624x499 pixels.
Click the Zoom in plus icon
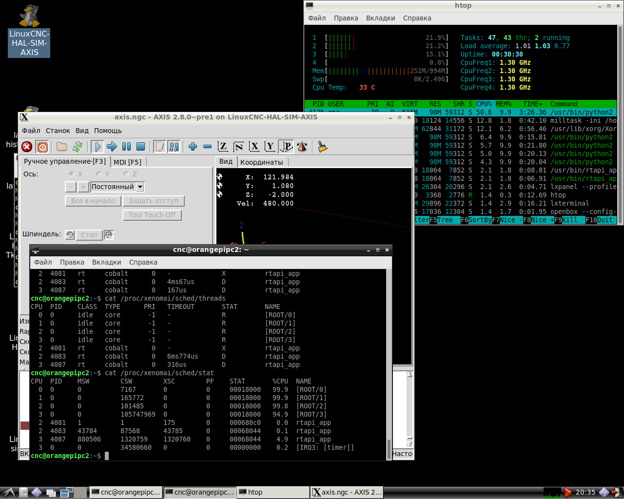tap(193, 147)
